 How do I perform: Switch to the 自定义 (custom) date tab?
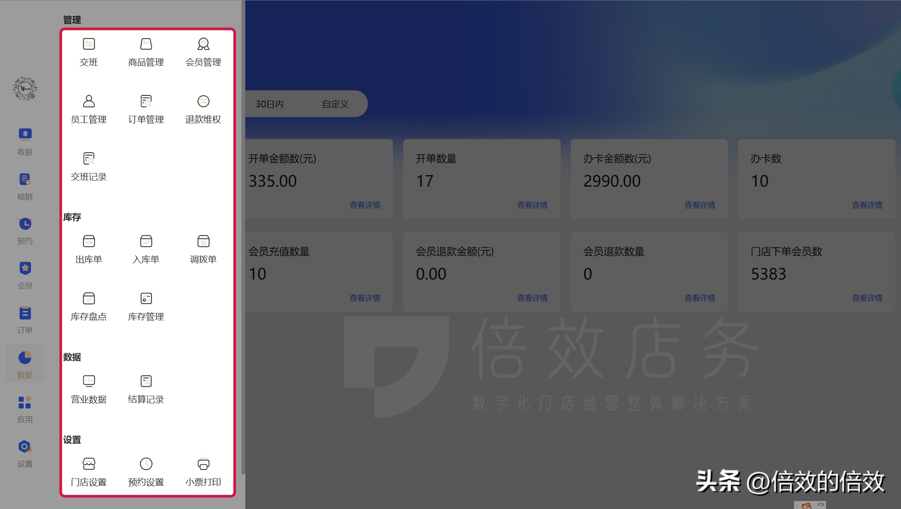(335, 104)
